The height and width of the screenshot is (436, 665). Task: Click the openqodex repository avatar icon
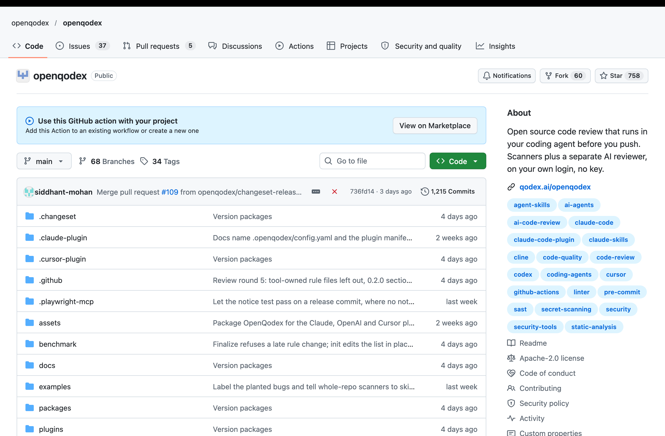pyautogui.click(x=23, y=76)
